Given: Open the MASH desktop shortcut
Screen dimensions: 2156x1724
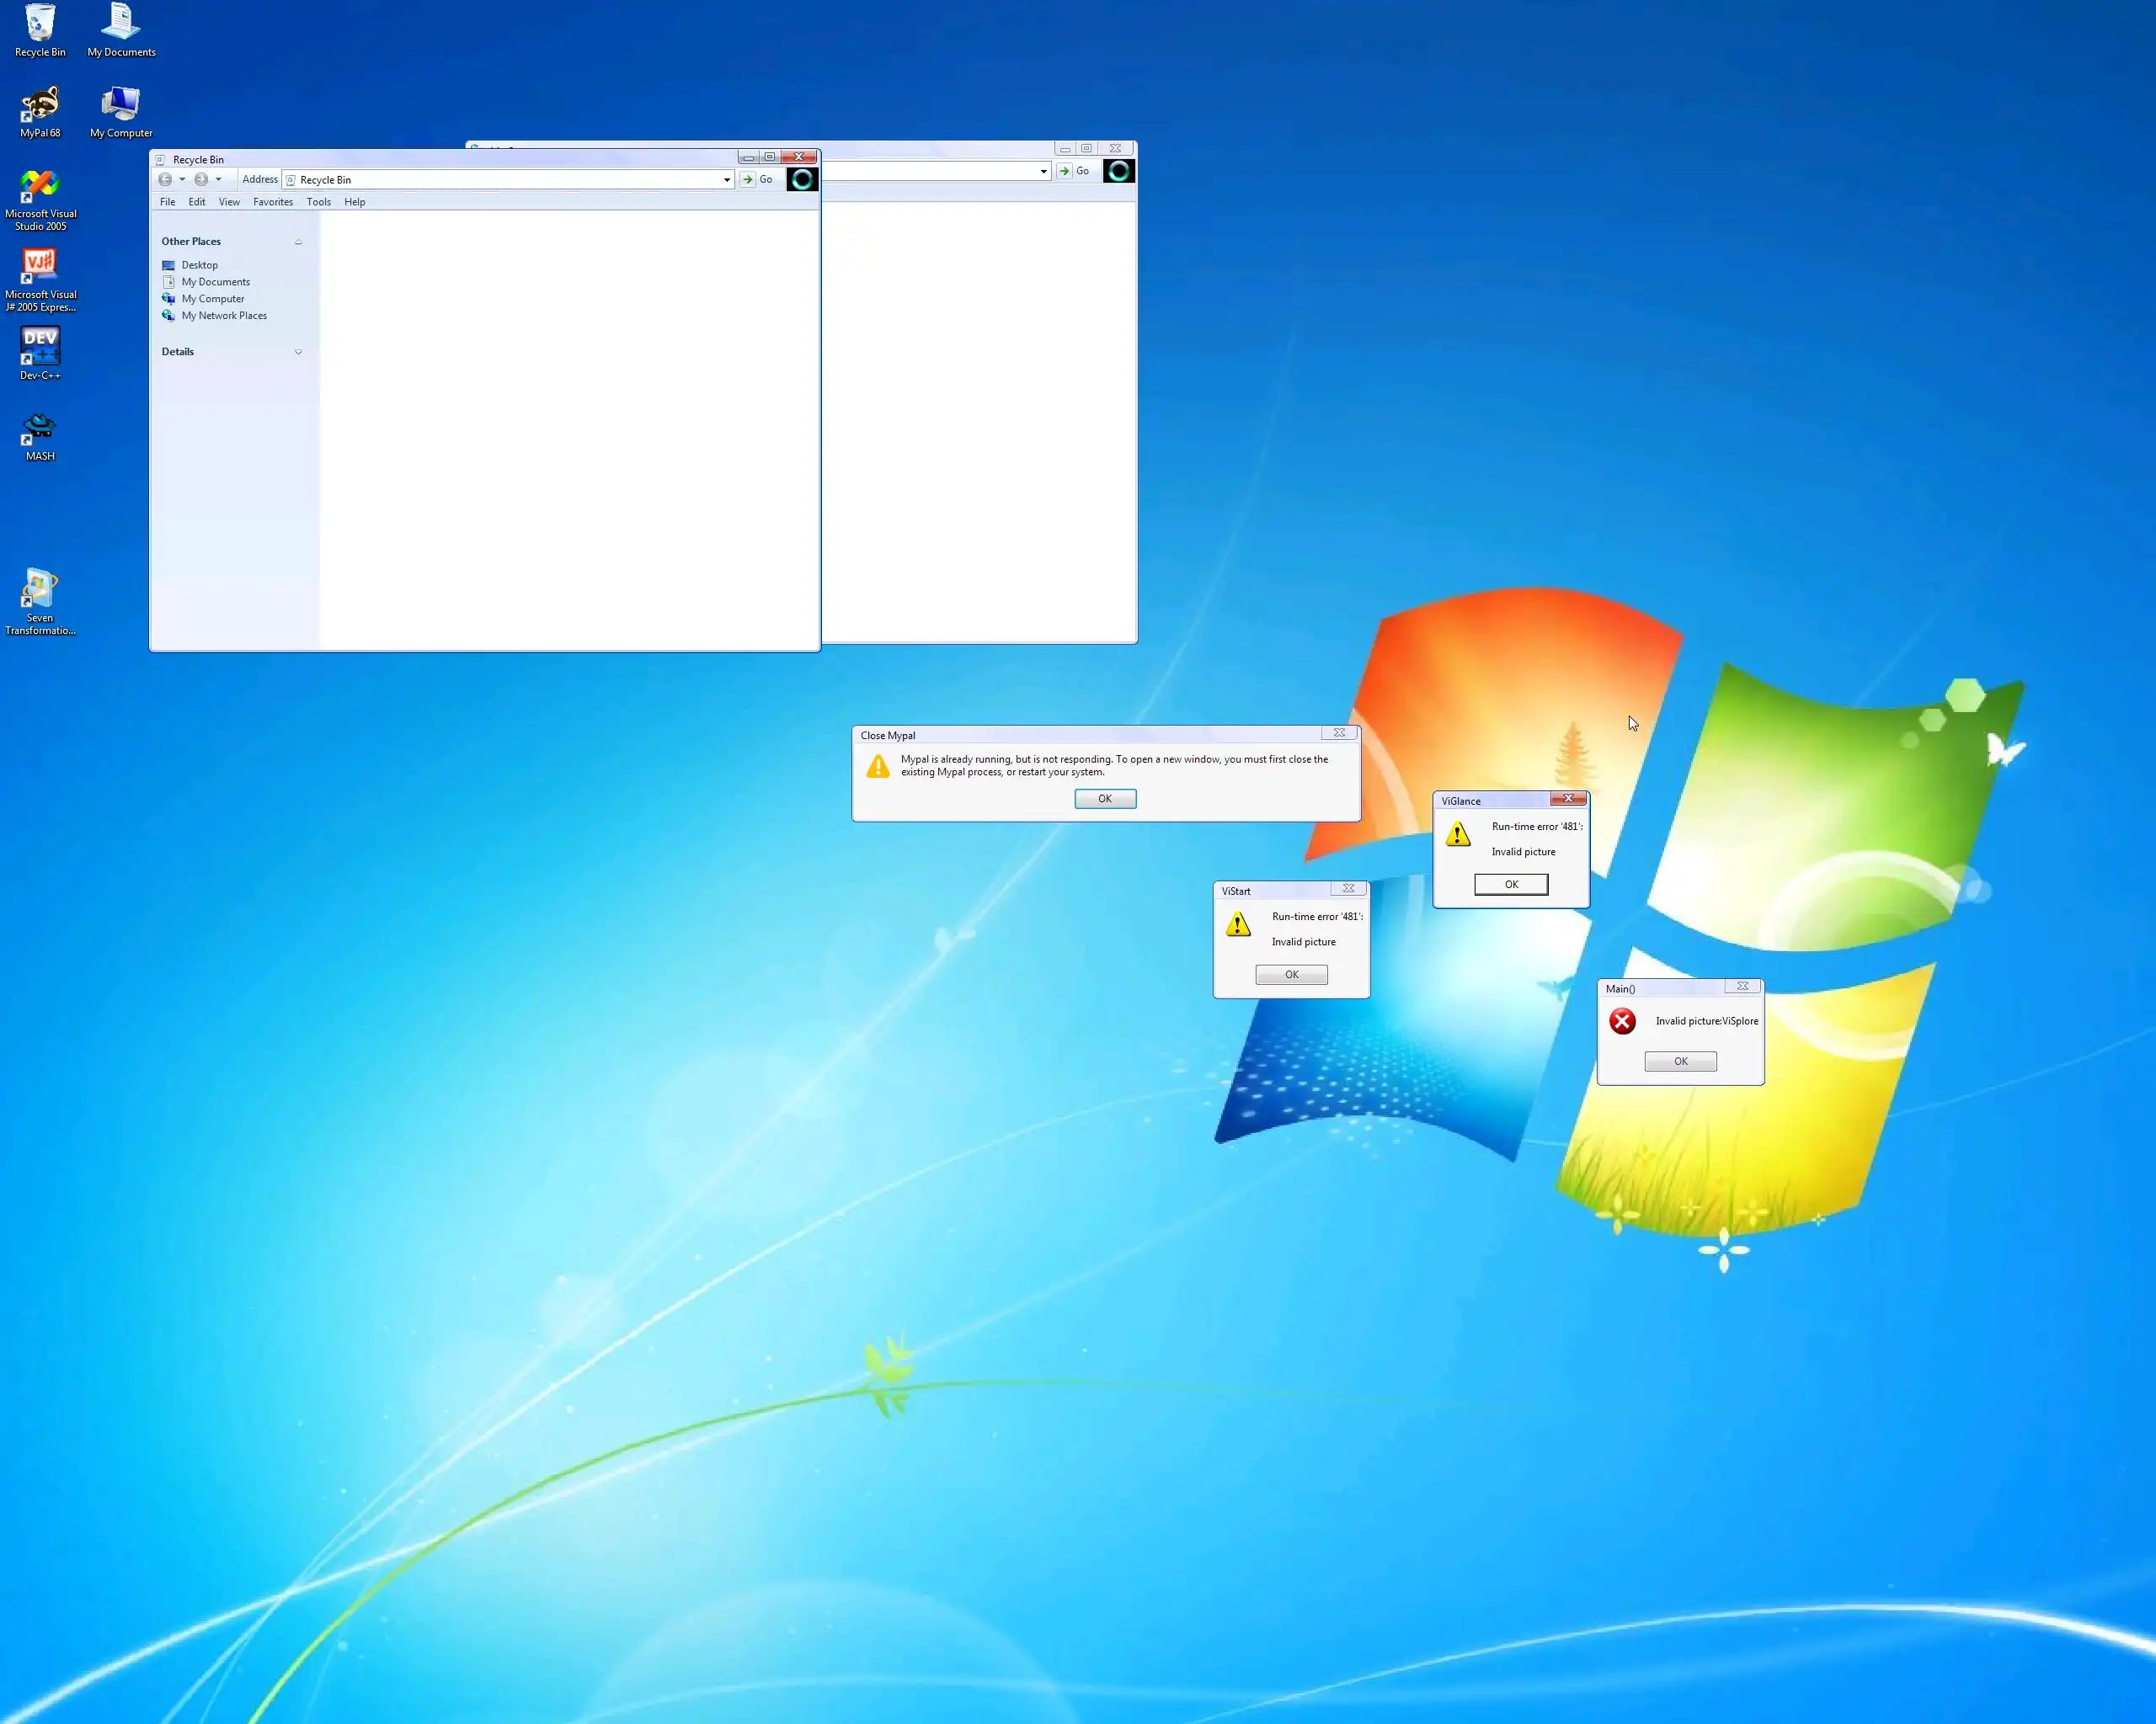Looking at the screenshot, I should point(40,430).
